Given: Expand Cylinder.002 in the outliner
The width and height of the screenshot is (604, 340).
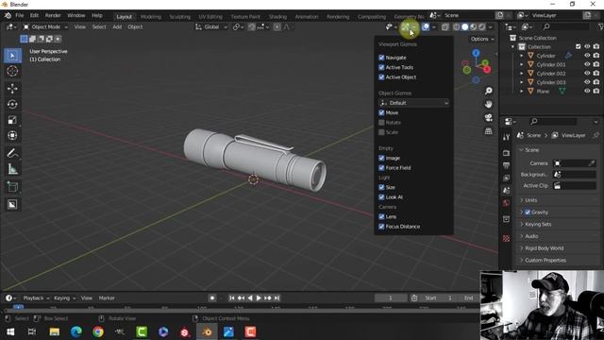Looking at the screenshot, I should (x=522, y=74).
